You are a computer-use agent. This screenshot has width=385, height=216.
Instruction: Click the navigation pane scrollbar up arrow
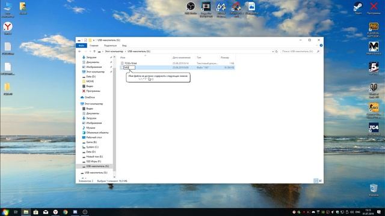coord(114,57)
